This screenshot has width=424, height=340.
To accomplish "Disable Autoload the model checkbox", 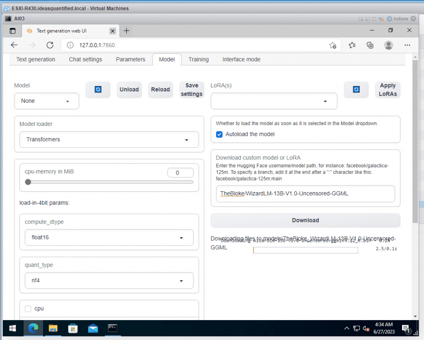I will click(x=219, y=135).
